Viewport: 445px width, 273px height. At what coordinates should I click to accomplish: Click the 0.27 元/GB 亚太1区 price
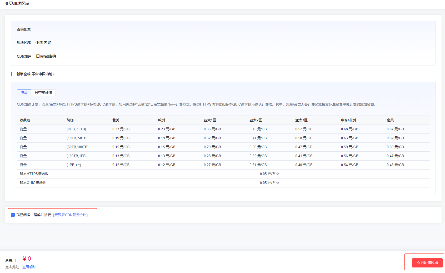coord(212,165)
